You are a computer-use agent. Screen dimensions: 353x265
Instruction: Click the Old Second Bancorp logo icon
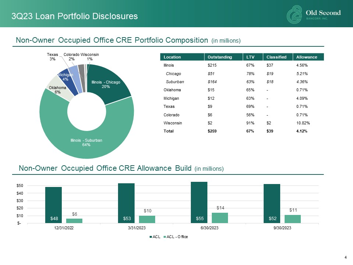pyautogui.click(x=295, y=15)
